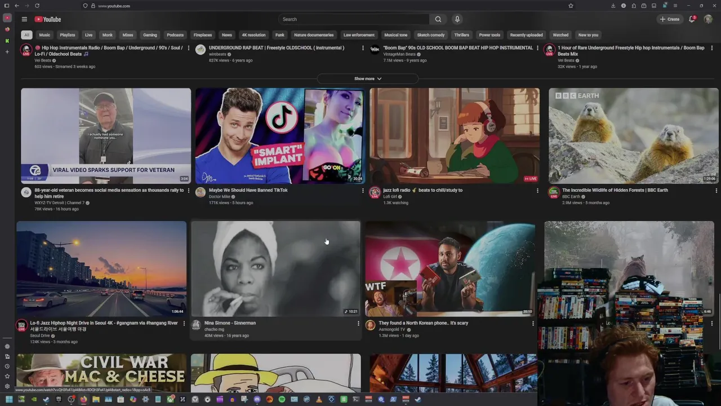
Task: Open the three-dot menu for They found a North Korean phone
Action: 533,324
